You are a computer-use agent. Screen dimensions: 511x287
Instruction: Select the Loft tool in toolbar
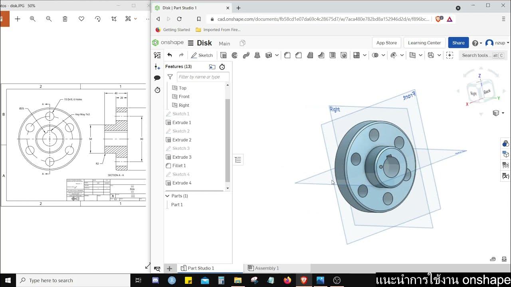point(257,55)
